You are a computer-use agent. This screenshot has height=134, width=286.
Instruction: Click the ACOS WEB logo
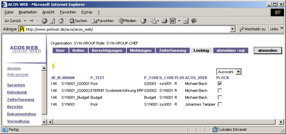(x=25, y=49)
